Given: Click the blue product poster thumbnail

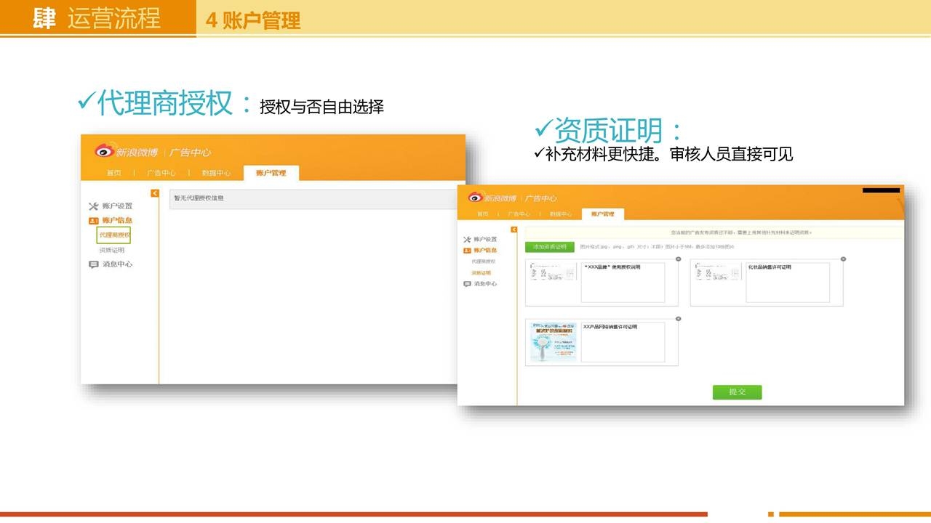Looking at the screenshot, I should point(553,341).
